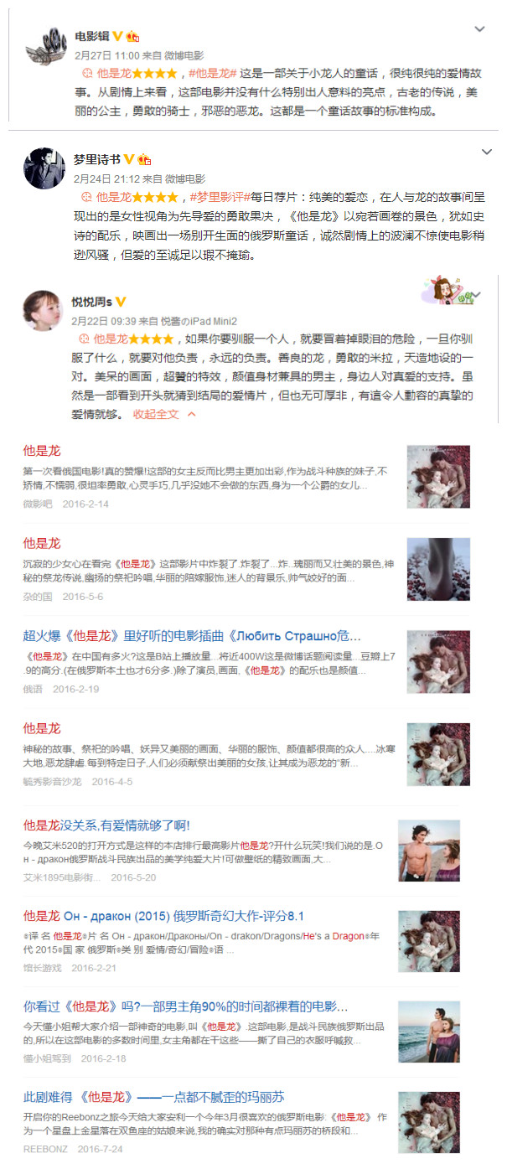The width and height of the screenshot is (507, 1169).
Task: Click 微博电影 source link under 电影辑
Action: 184,55
